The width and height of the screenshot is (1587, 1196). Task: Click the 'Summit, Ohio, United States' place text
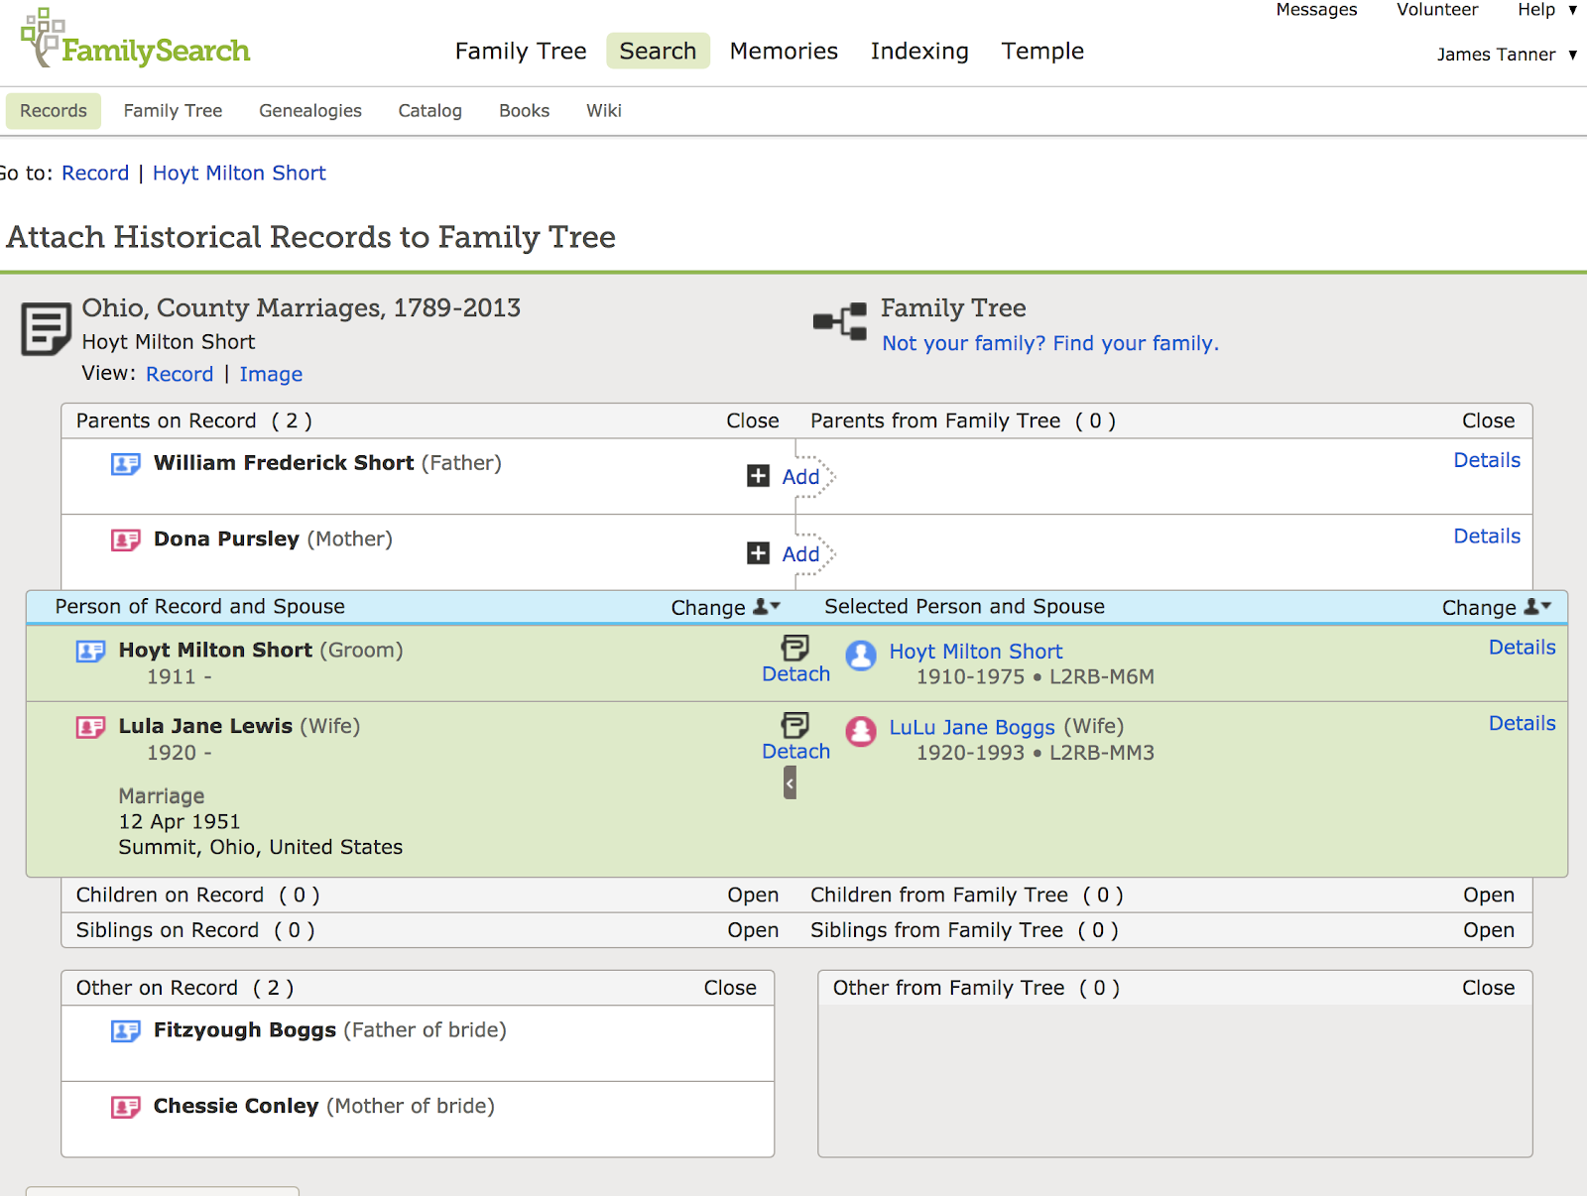[x=261, y=847]
